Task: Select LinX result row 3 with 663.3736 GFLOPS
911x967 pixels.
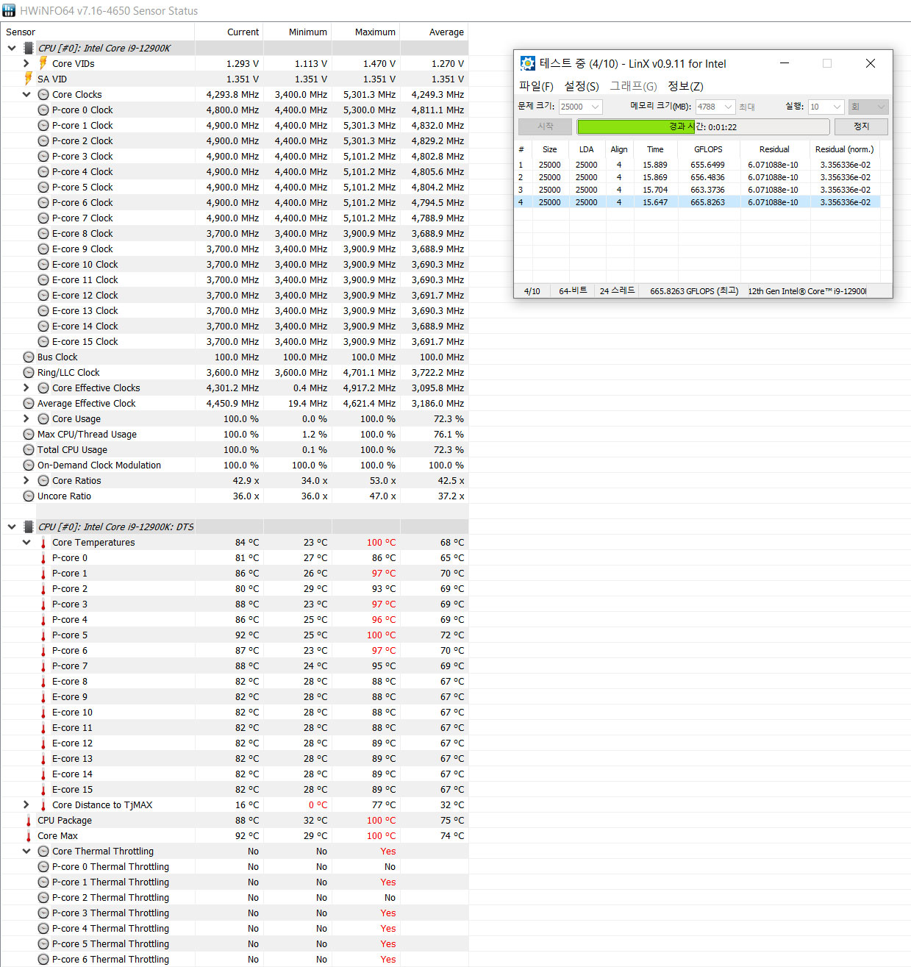Action: [697, 190]
